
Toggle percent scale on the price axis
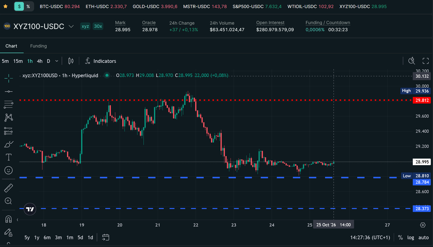pyautogui.click(x=400, y=238)
